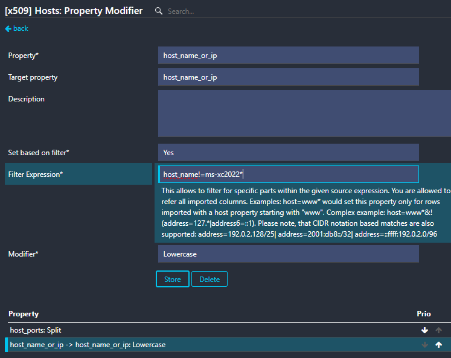451x358 pixels.
Task: Click the Prio column header
Action: [x=424, y=314]
